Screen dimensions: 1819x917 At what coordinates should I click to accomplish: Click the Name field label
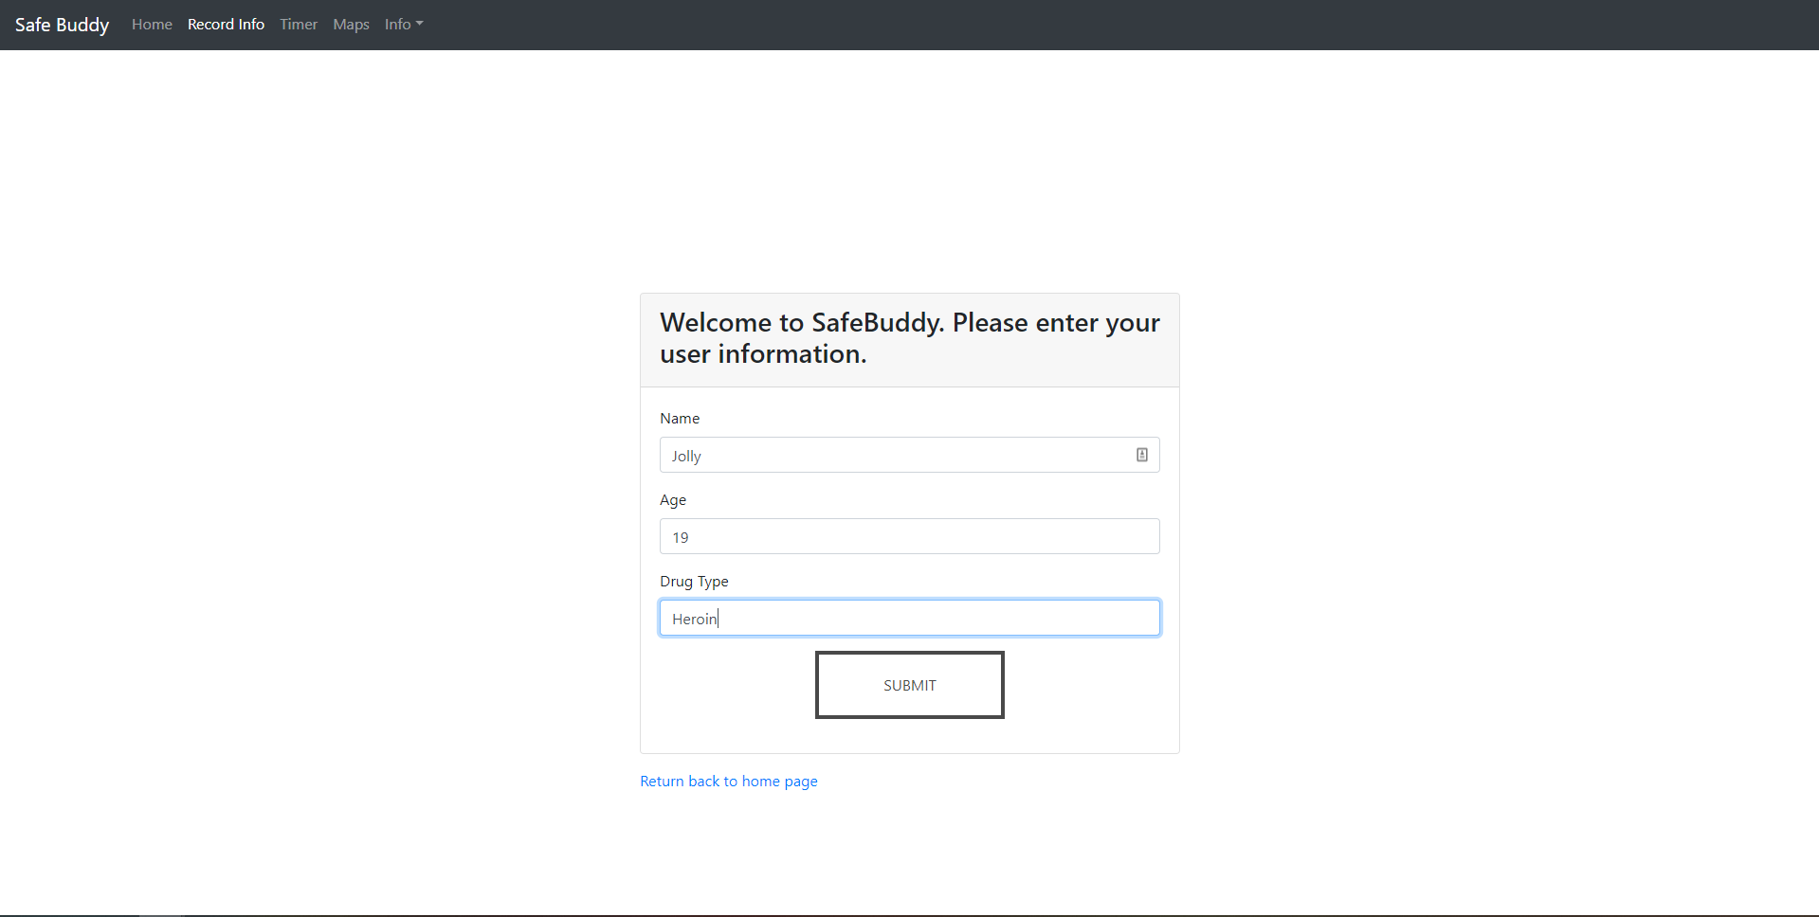click(680, 419)
